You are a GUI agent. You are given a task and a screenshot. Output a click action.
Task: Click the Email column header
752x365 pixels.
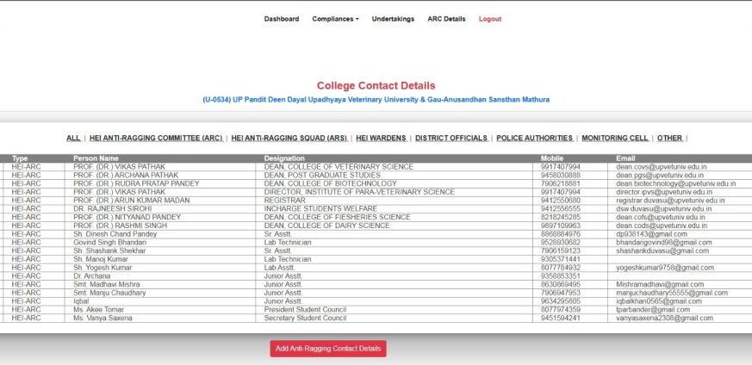point(625,158)
